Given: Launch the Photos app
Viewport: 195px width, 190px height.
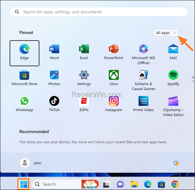Looking at the screenshot, I should pyautogui.click(x=54, y=78).
